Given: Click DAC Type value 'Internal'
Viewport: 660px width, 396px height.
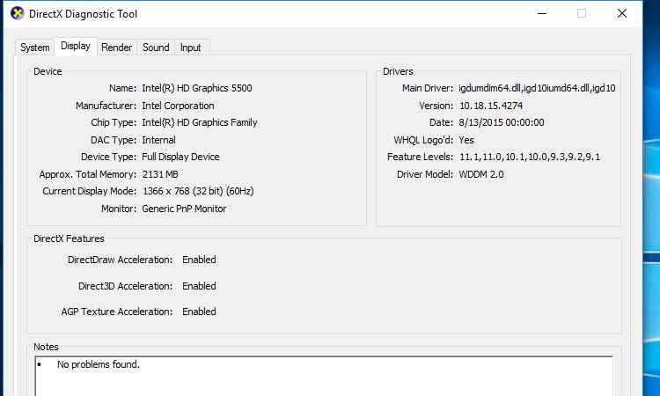Looking at the screenshot, I should (158, 140).
